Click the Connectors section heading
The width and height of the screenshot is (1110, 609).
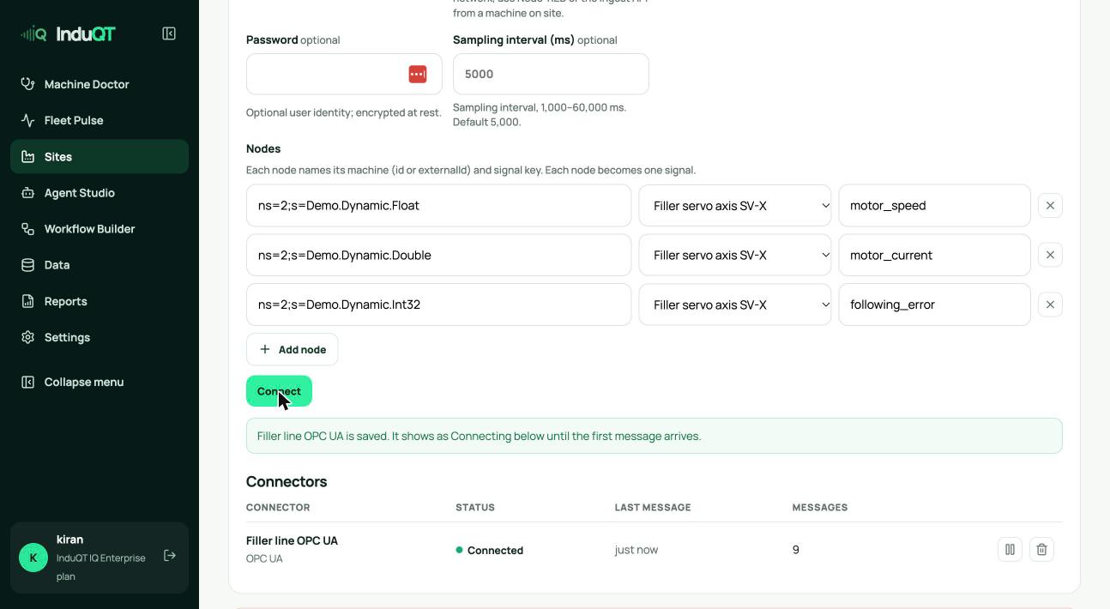pos(287,481)
